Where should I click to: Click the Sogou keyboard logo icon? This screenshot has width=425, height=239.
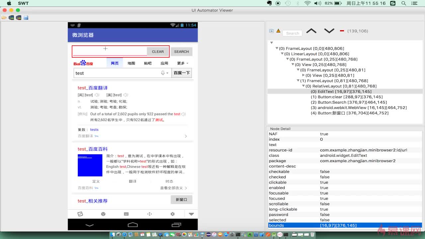click(x=80, y=214)
